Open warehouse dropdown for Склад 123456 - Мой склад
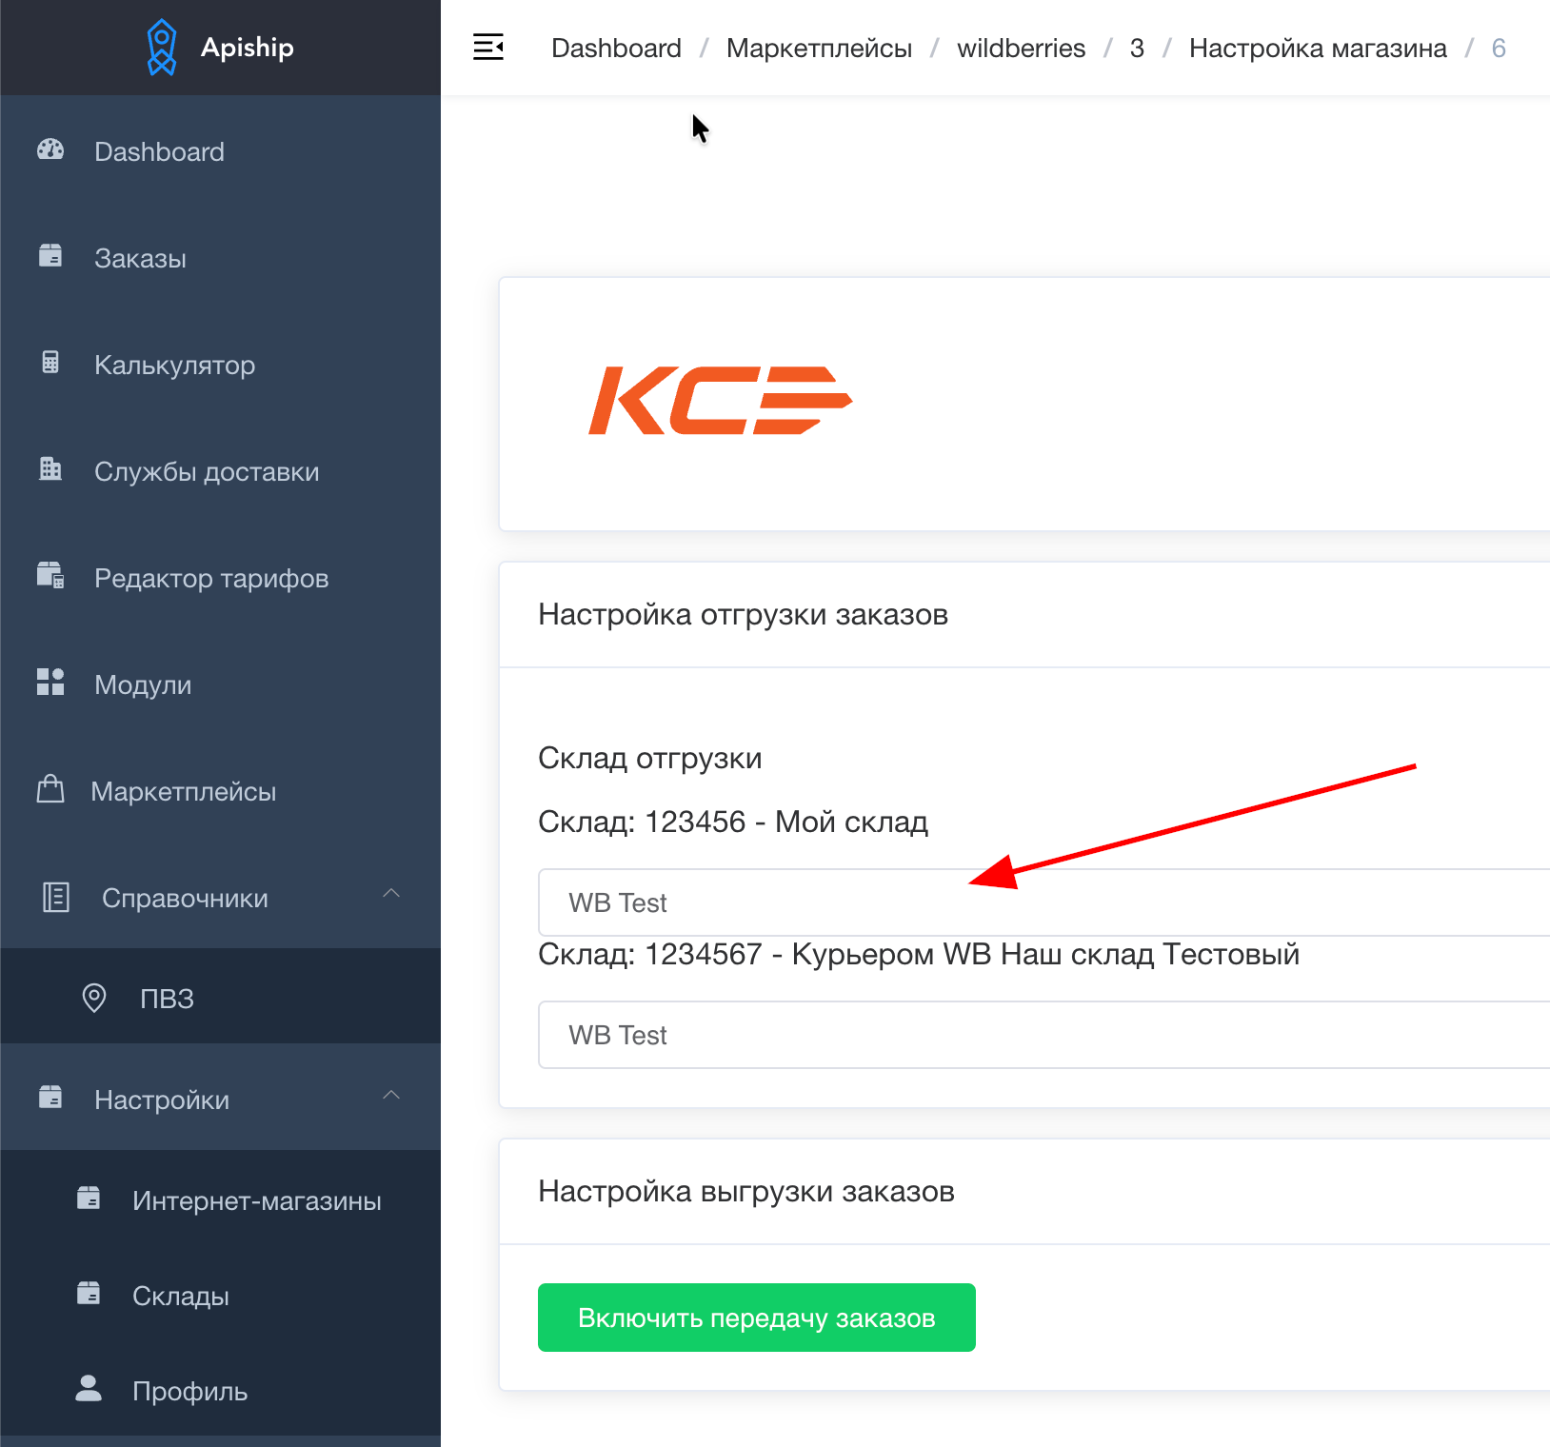The width and height of the screenshot is (1550, 1447). point(1043,902)
